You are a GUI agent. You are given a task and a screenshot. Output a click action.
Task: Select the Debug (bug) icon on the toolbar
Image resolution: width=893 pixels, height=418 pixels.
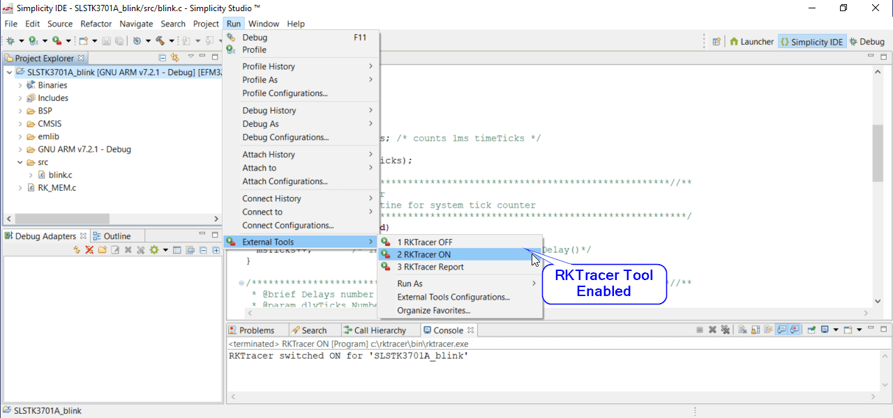[10, 41]
